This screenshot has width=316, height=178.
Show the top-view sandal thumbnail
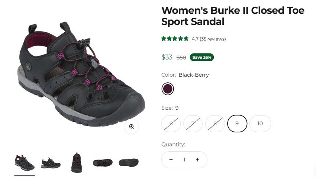pyautogui.click(x=103, y=162)
